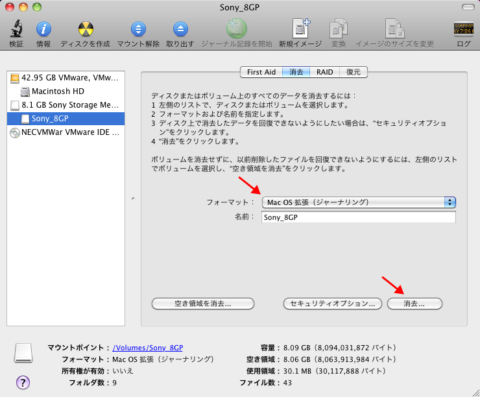
Task: Select the 8.1 GB Sony Storage disk
Action: (66, 105)
